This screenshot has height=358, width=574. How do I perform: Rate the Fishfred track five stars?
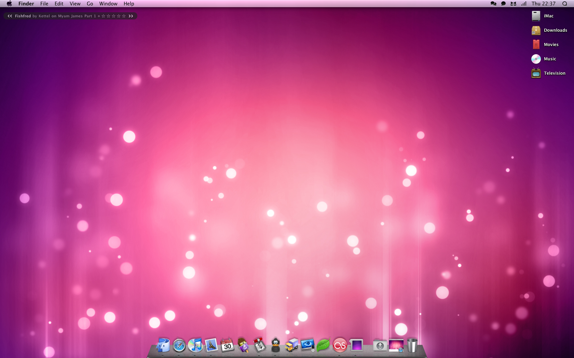tap(124, 16)
